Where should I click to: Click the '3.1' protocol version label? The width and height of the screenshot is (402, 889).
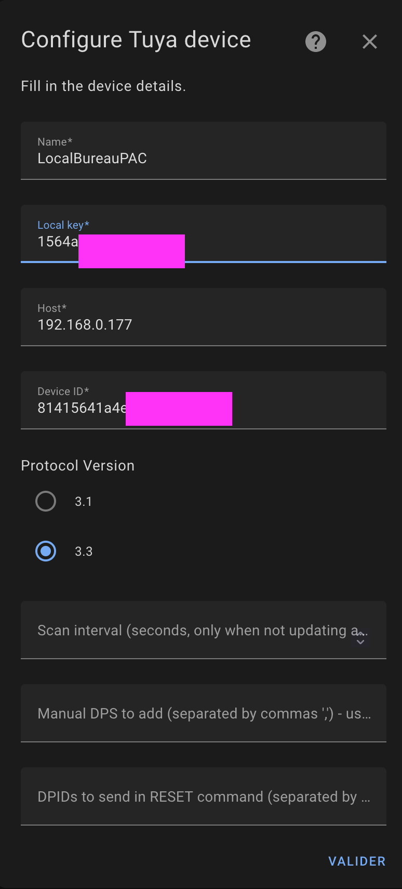pyautogui.click(x=83, y=502)
